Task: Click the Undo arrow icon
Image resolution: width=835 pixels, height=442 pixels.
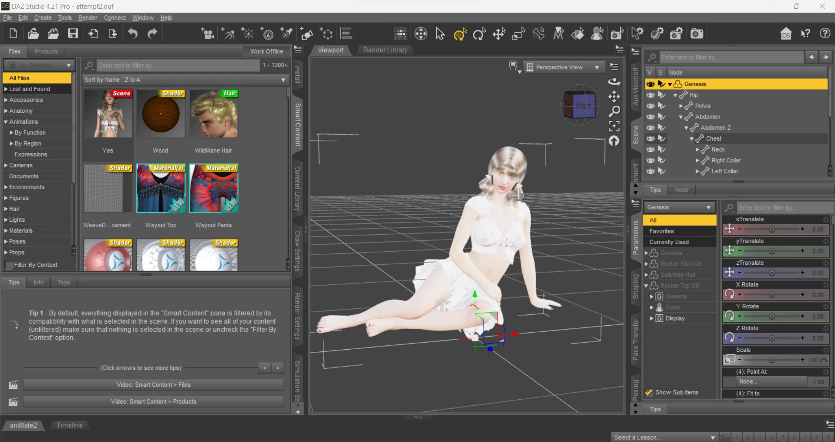Action: coord(133,34)
